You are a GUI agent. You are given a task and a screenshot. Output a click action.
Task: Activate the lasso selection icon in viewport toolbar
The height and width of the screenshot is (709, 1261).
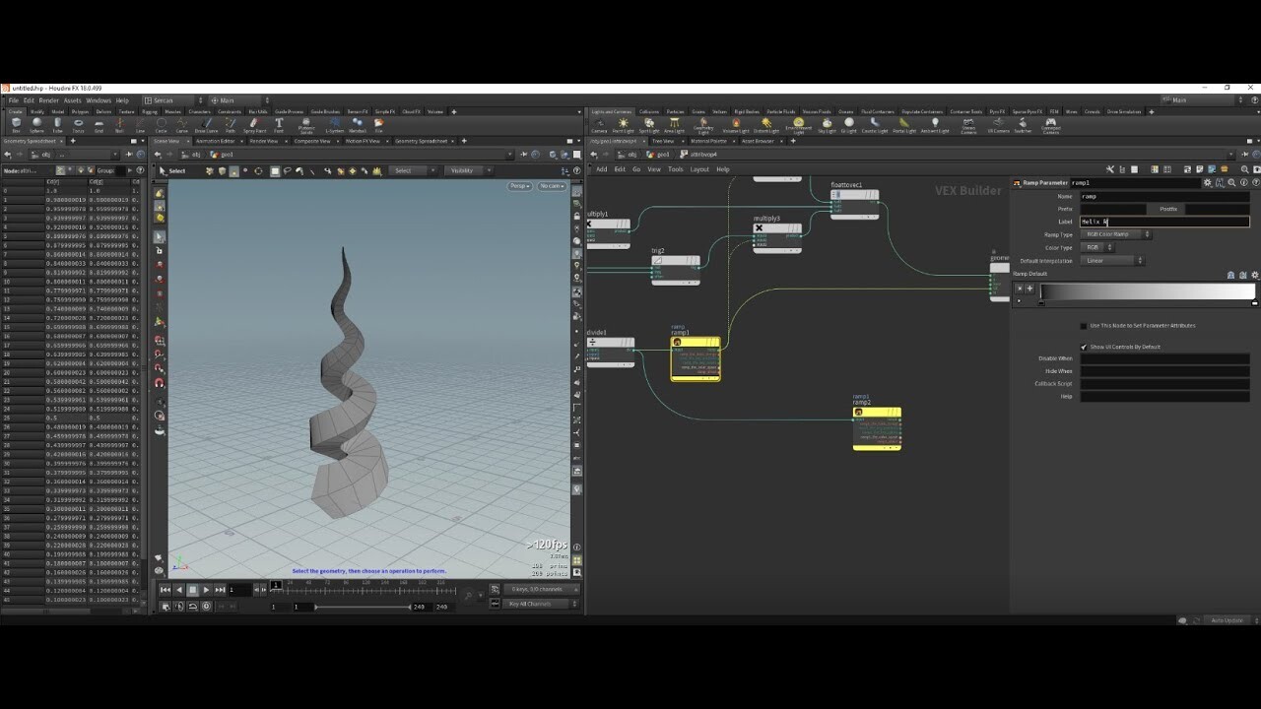(x=287, y=170)
